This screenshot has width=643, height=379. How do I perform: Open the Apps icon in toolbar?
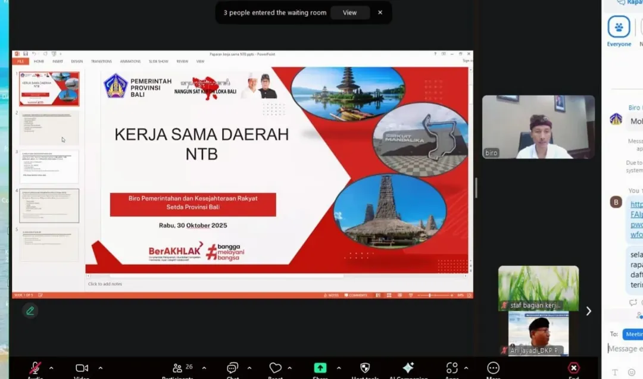(x=452, y=368)
